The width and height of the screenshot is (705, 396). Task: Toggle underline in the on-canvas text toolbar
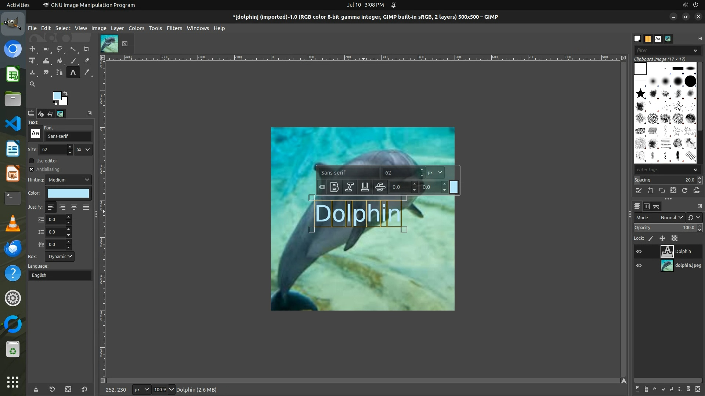click(365, 187)
